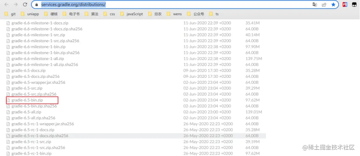Screen dimensions: 360x156
Task: Download gradle-6.6-milestone-1-src.zip
Action: tap(38, 35)
